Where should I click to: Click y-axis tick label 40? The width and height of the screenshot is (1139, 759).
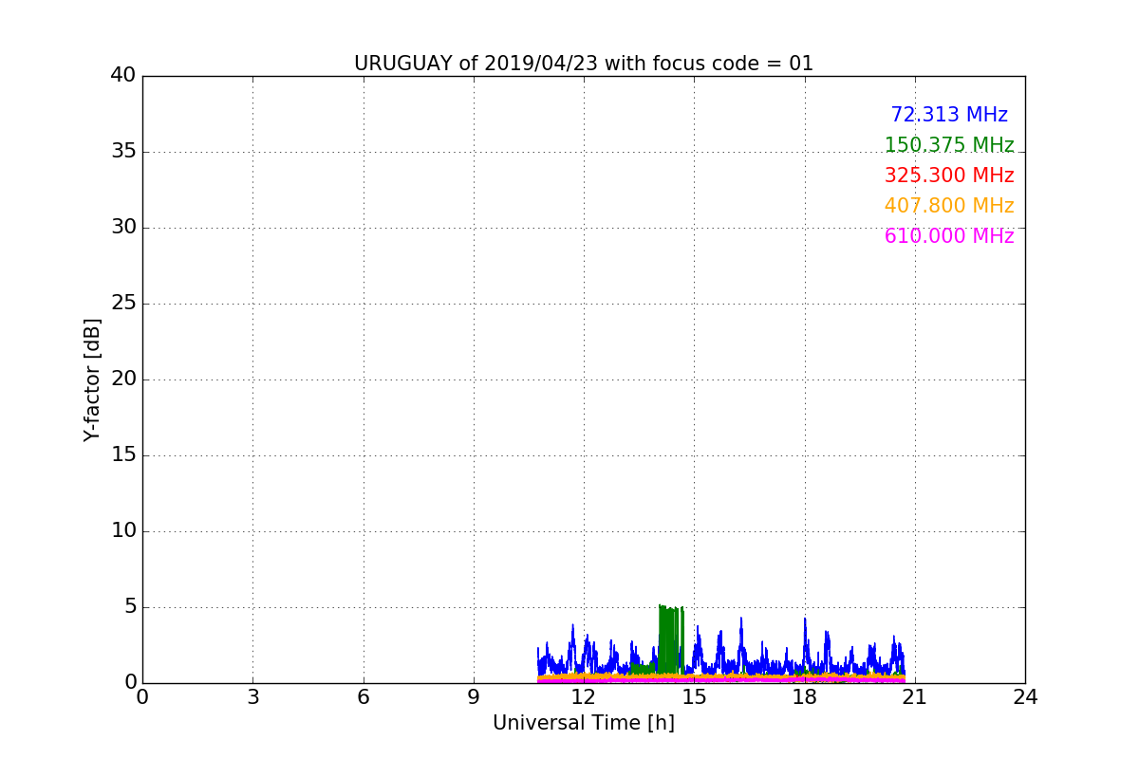click(x=123, y=76)
